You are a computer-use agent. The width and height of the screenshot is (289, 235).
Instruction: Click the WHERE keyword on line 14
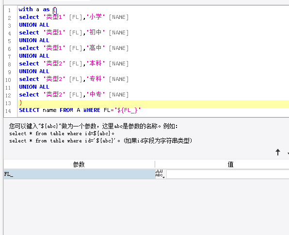click(92, 110)
